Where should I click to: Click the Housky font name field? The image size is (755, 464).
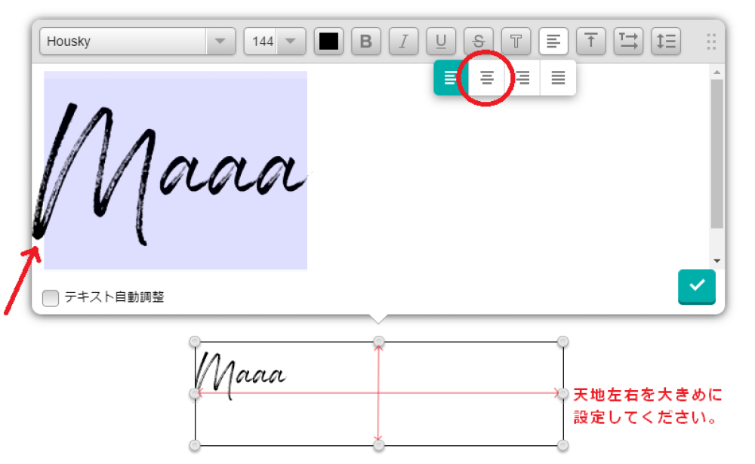123,41
